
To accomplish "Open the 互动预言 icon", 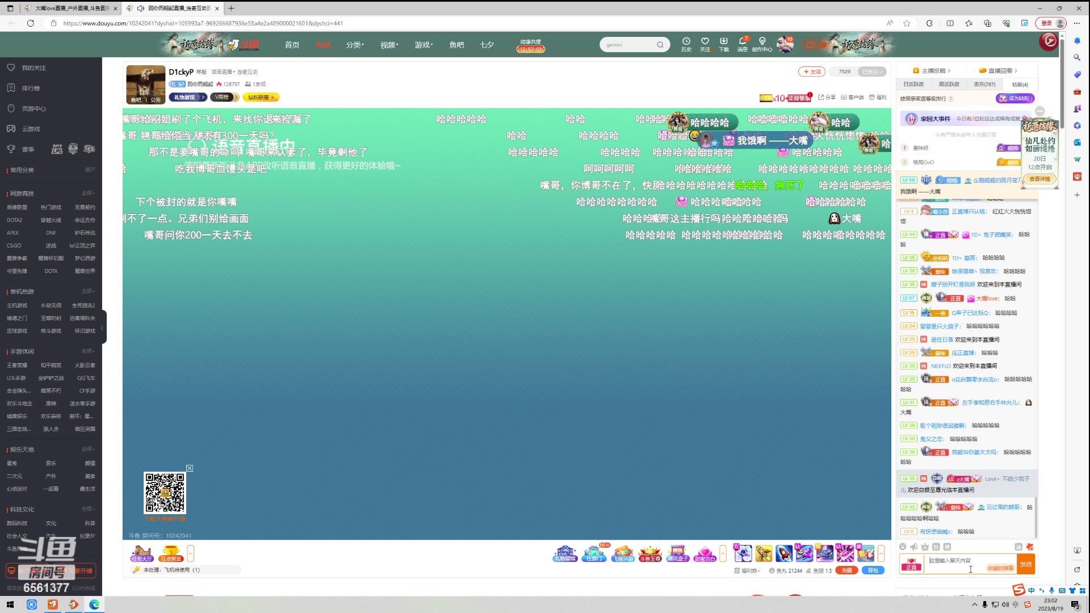I will (x=170, y=553).
